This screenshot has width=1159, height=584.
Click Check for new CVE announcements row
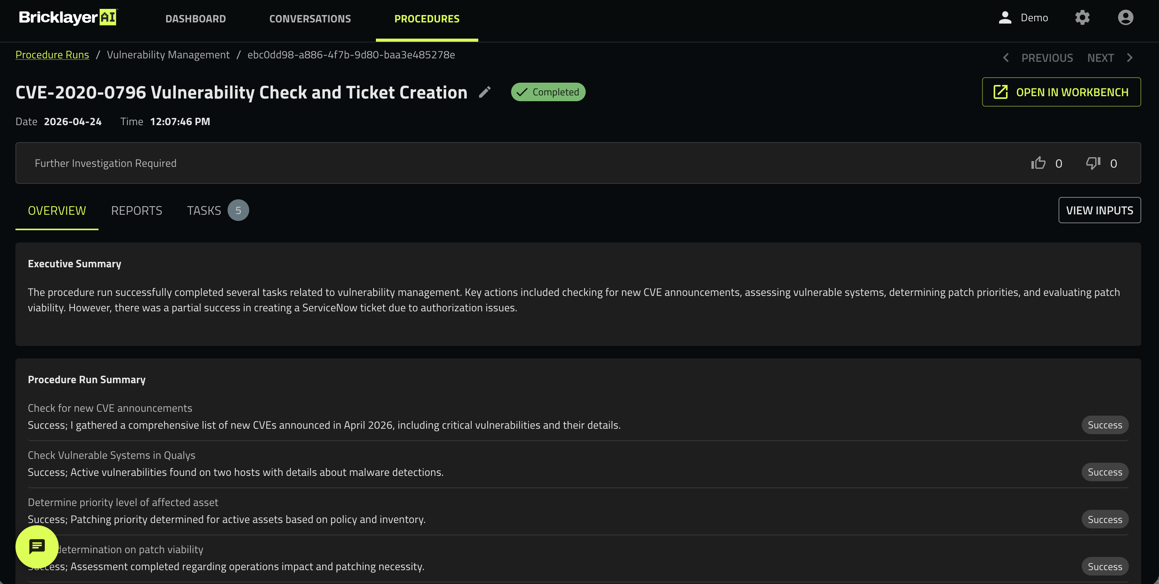click(578, 417)
